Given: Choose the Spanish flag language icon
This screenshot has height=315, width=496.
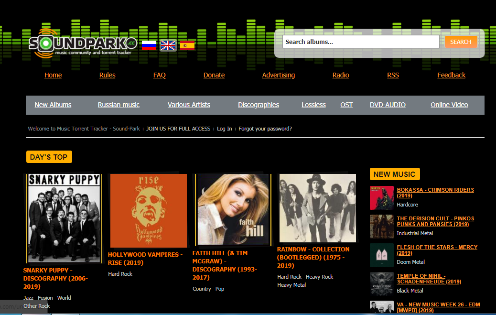Looking at the screenshot, I should (x=187, y=45).
